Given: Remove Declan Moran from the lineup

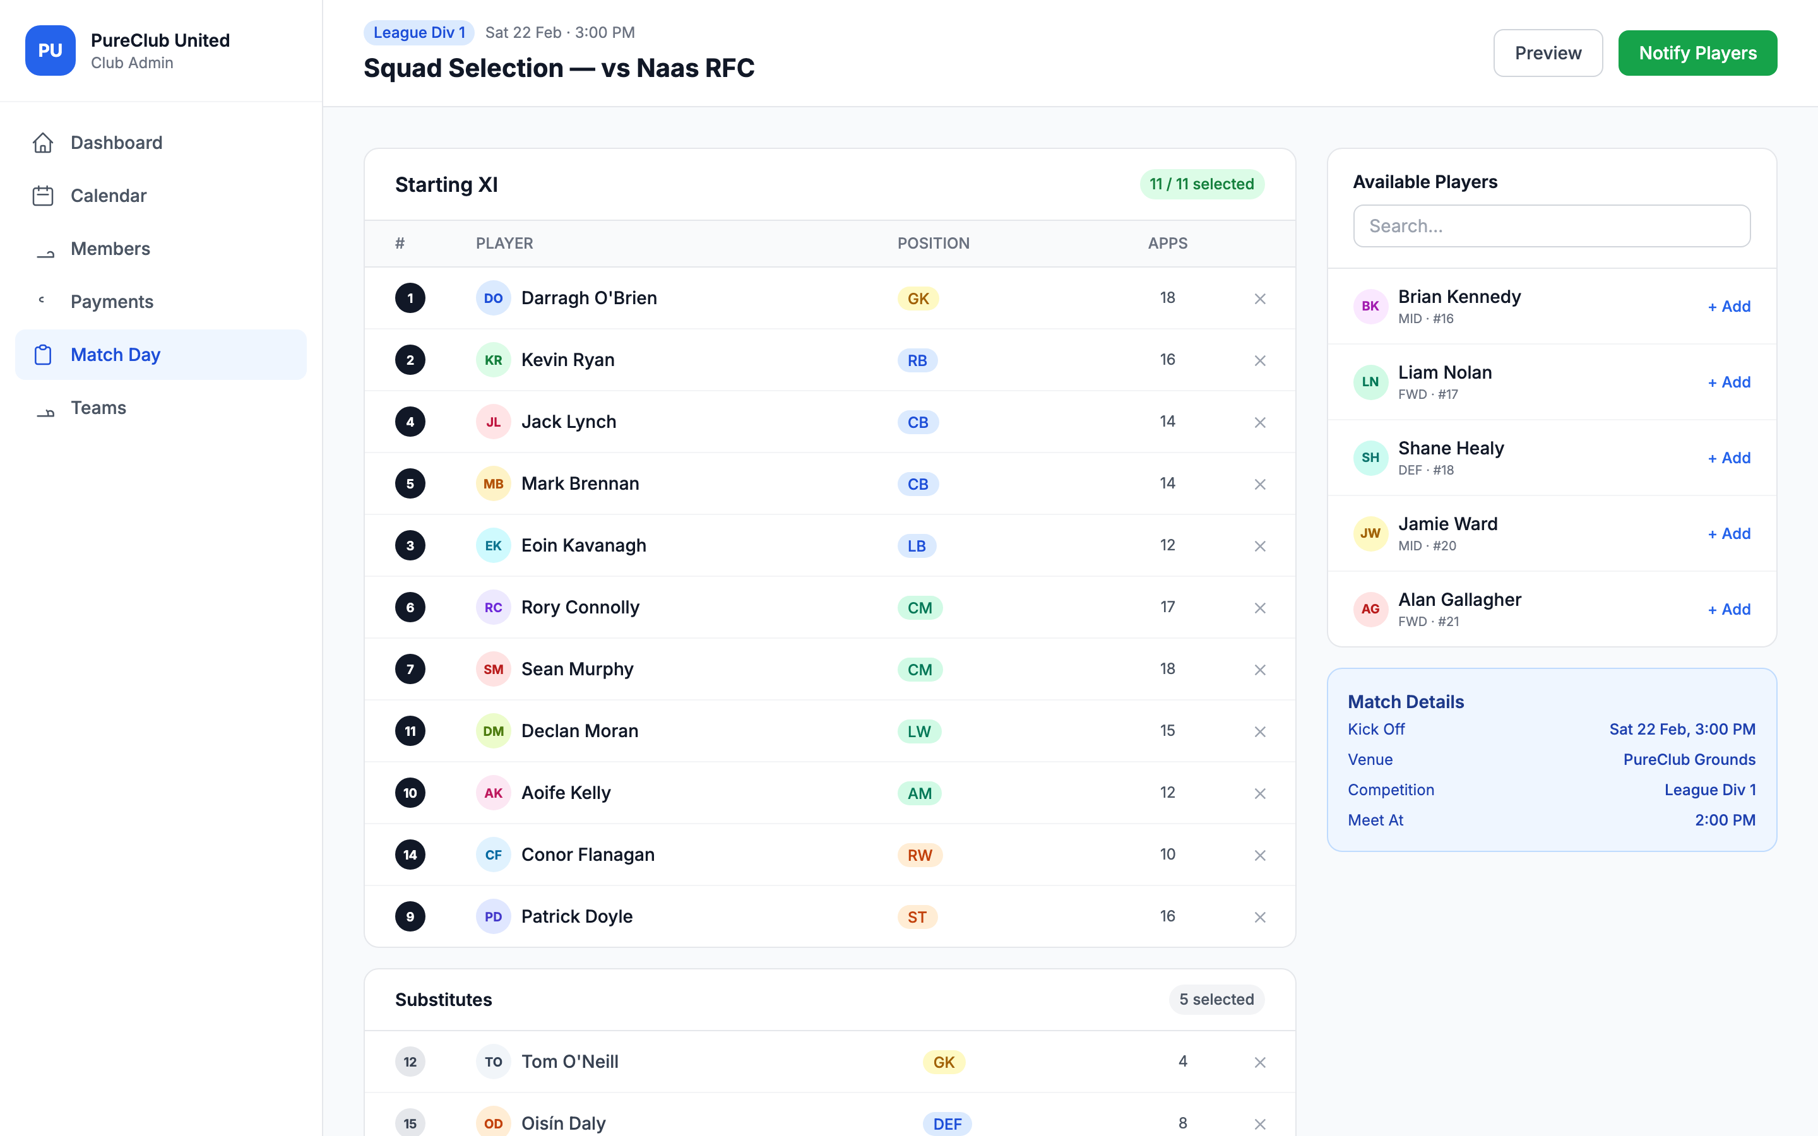Looking at the screenshot, I should pos(1260,731).
